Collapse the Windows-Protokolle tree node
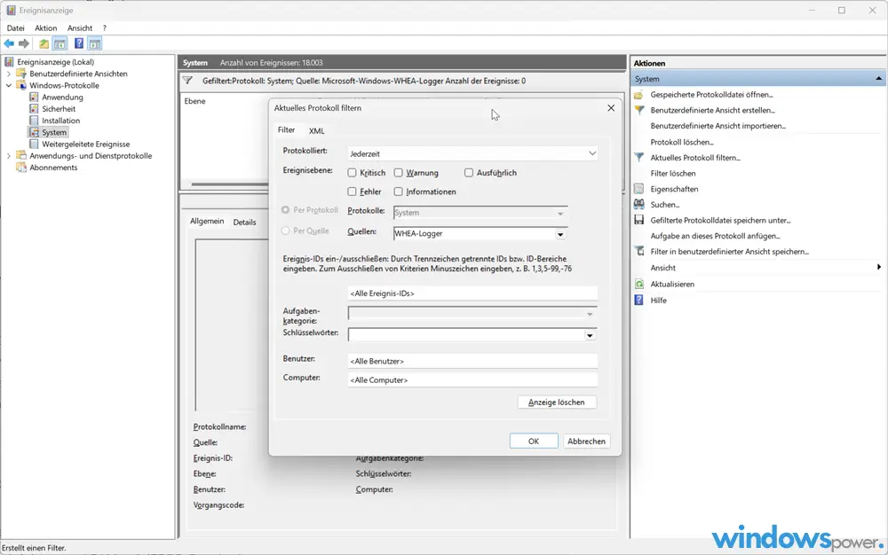The width and height of the screenshot is (888, 555). [9, 86]
